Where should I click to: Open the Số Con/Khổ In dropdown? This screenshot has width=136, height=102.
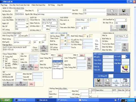point(126,20)
